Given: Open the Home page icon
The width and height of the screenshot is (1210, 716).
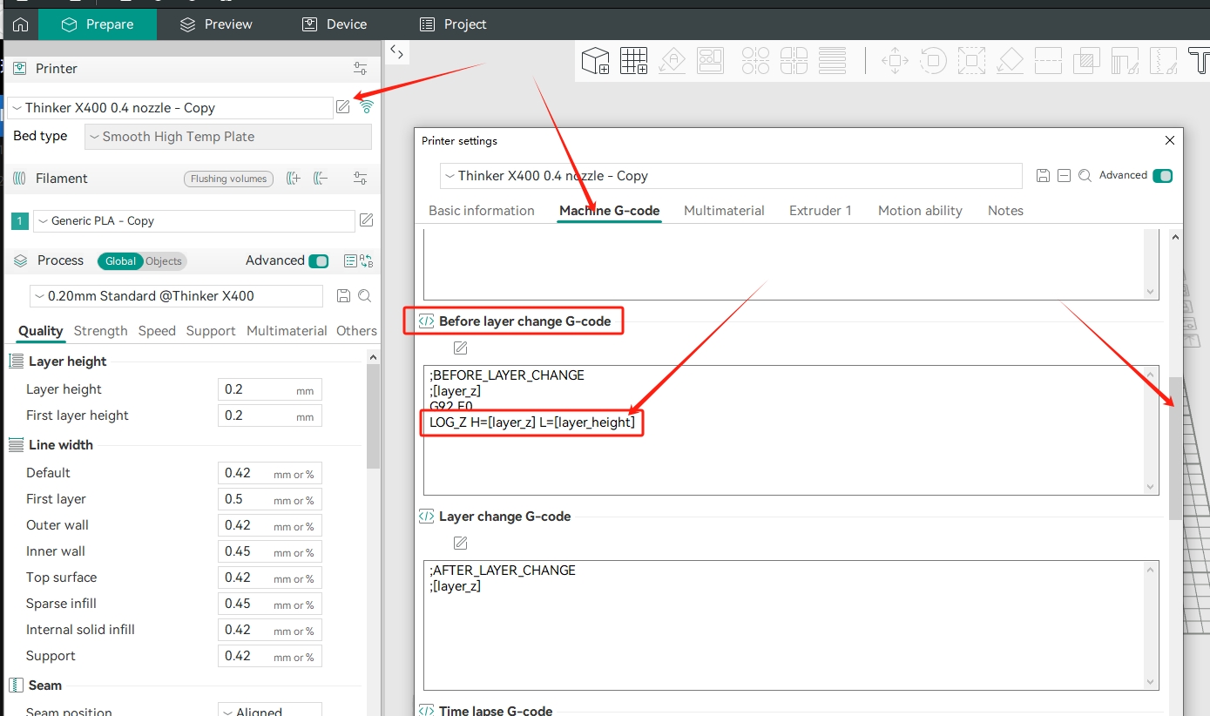Looking at the screenshot, I should pyautogui.click(x=19, y=24).
